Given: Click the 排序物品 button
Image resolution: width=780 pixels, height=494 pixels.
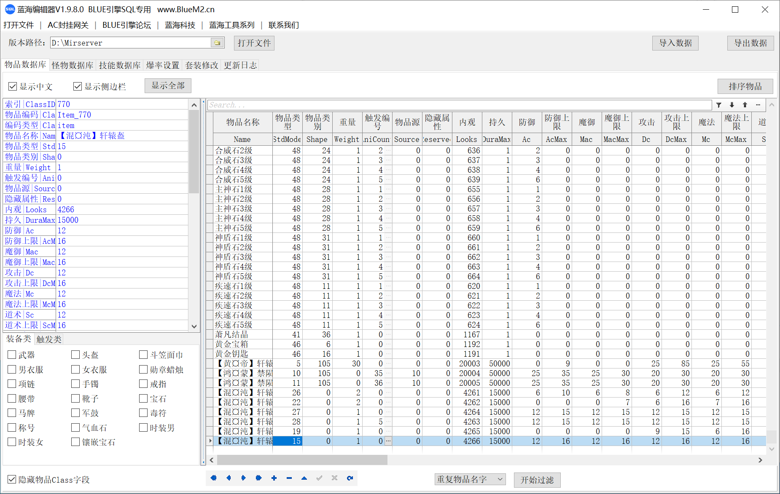Looking at the screenshot, I should click(745, 86).
